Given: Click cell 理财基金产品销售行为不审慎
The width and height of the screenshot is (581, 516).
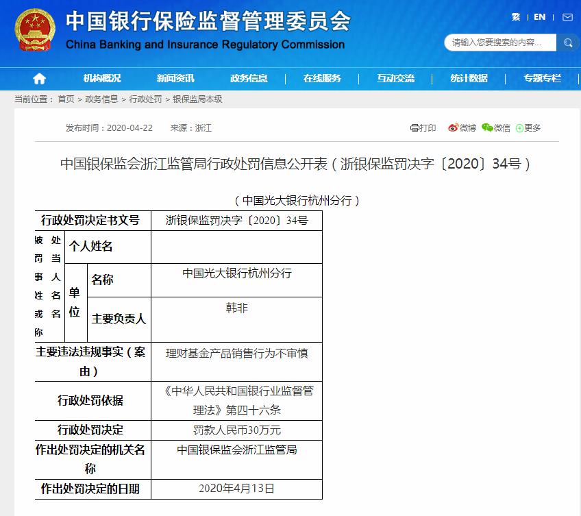Looking at the screenshot, I should click(x=237, y=362).
